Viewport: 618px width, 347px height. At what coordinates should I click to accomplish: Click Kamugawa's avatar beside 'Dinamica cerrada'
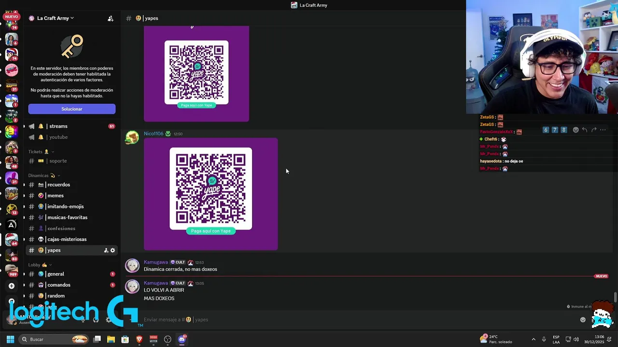[x=132, y=266]
